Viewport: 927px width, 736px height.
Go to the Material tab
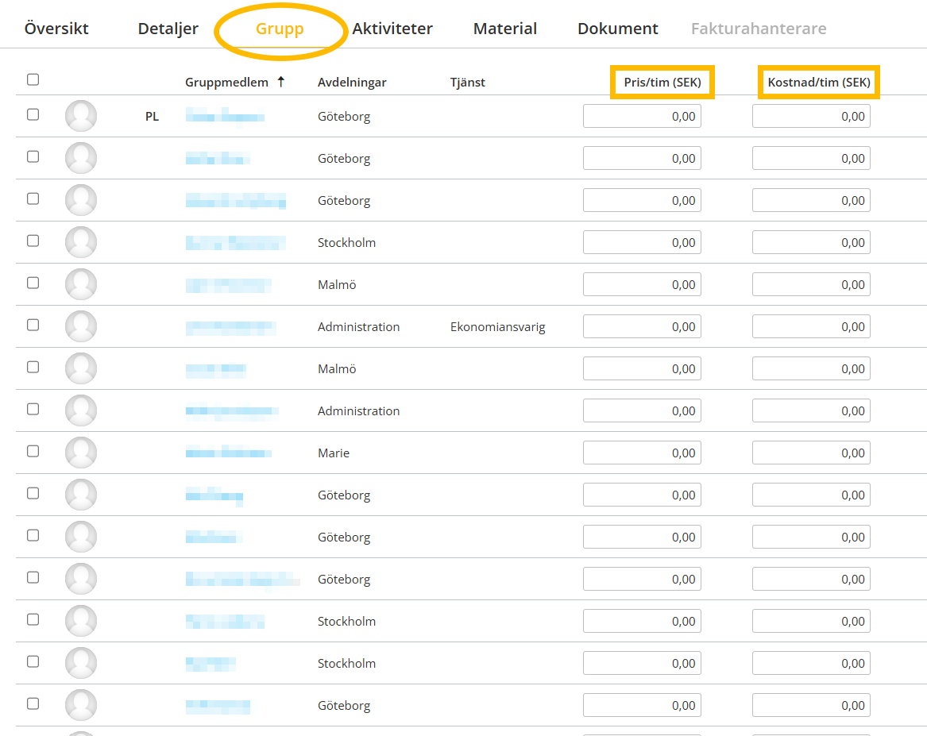[504, 29]
